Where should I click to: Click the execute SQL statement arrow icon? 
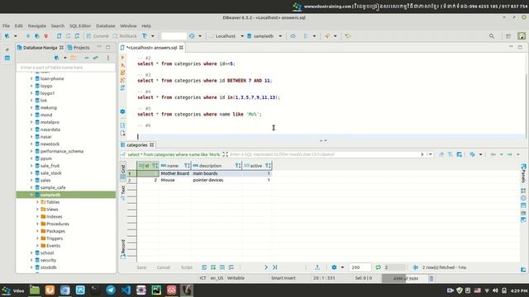pos(123,58)
